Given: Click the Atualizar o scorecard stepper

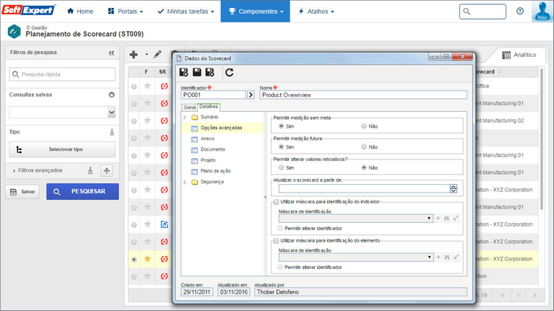Looking at the screenshot, I should pyautogui.click(x=454, y=188).
